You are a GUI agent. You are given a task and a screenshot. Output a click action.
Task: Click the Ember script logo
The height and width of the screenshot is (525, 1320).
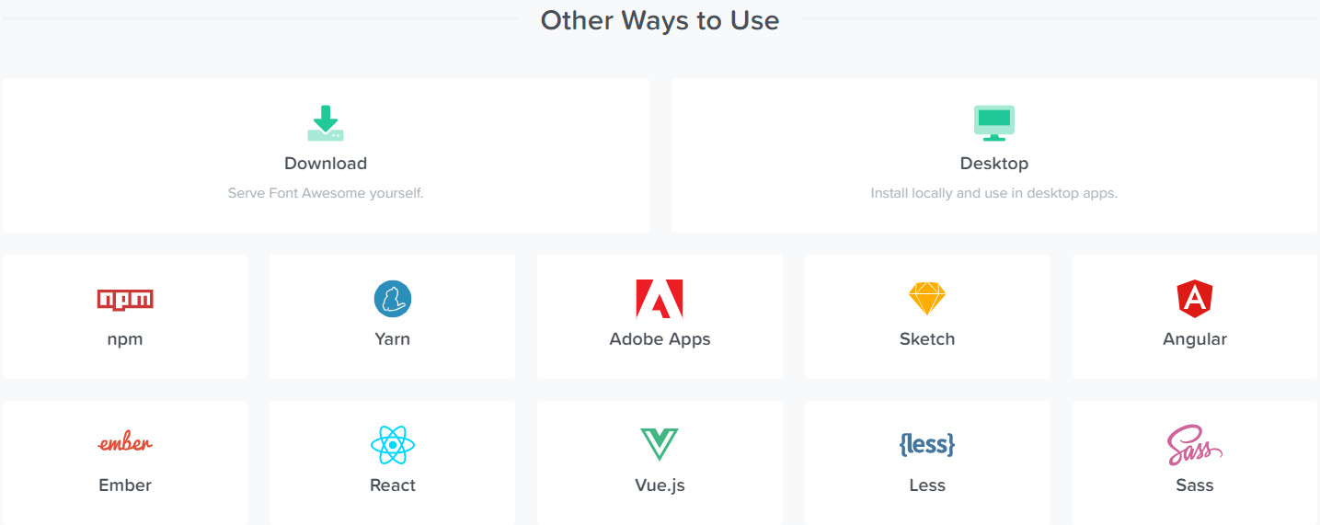(x=125, y=444)
